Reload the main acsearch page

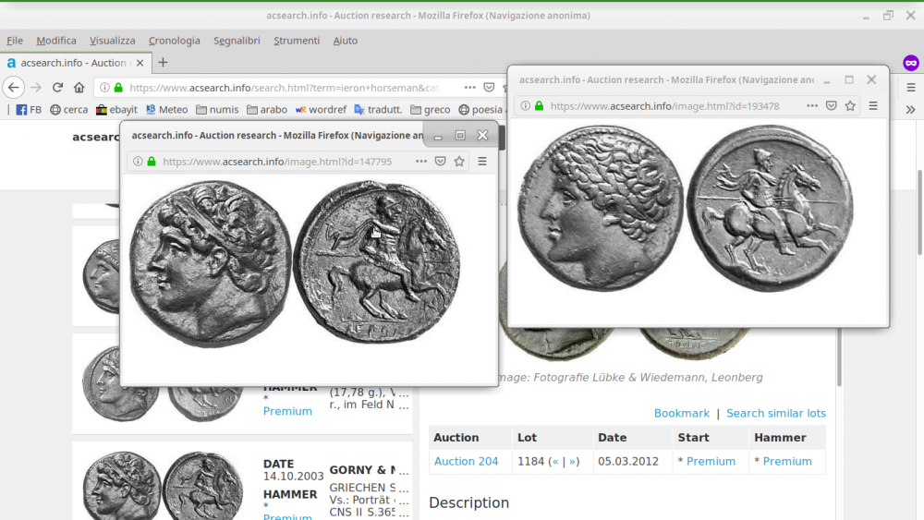(57, 88)
